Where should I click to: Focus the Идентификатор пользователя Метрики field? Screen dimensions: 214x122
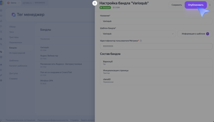point(156,46)
